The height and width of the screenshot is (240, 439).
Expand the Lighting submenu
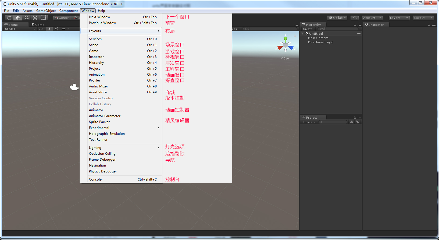point(121,148)
